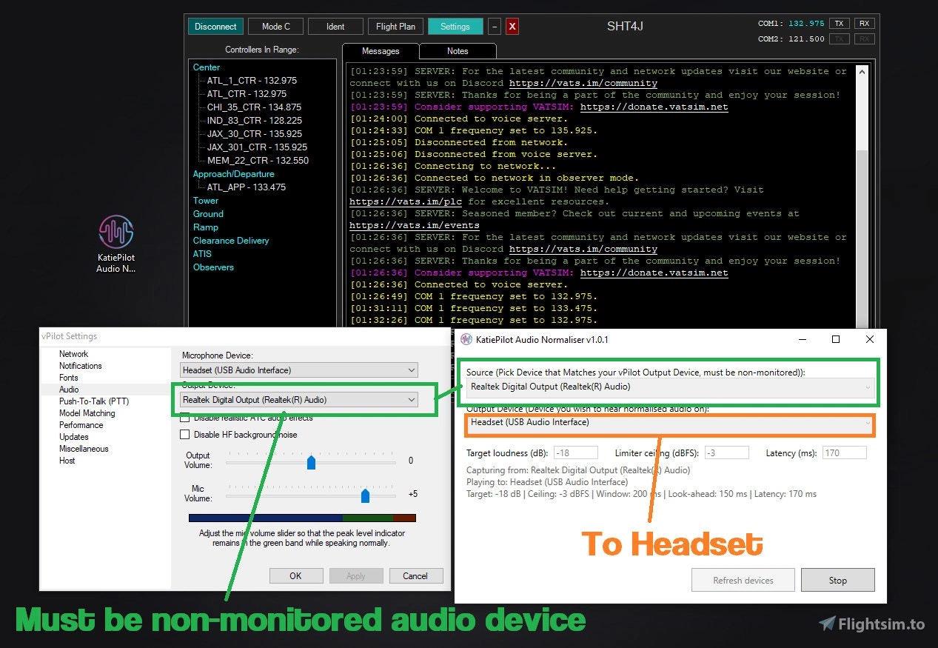Switch to the Notes tab

(457, 52)
